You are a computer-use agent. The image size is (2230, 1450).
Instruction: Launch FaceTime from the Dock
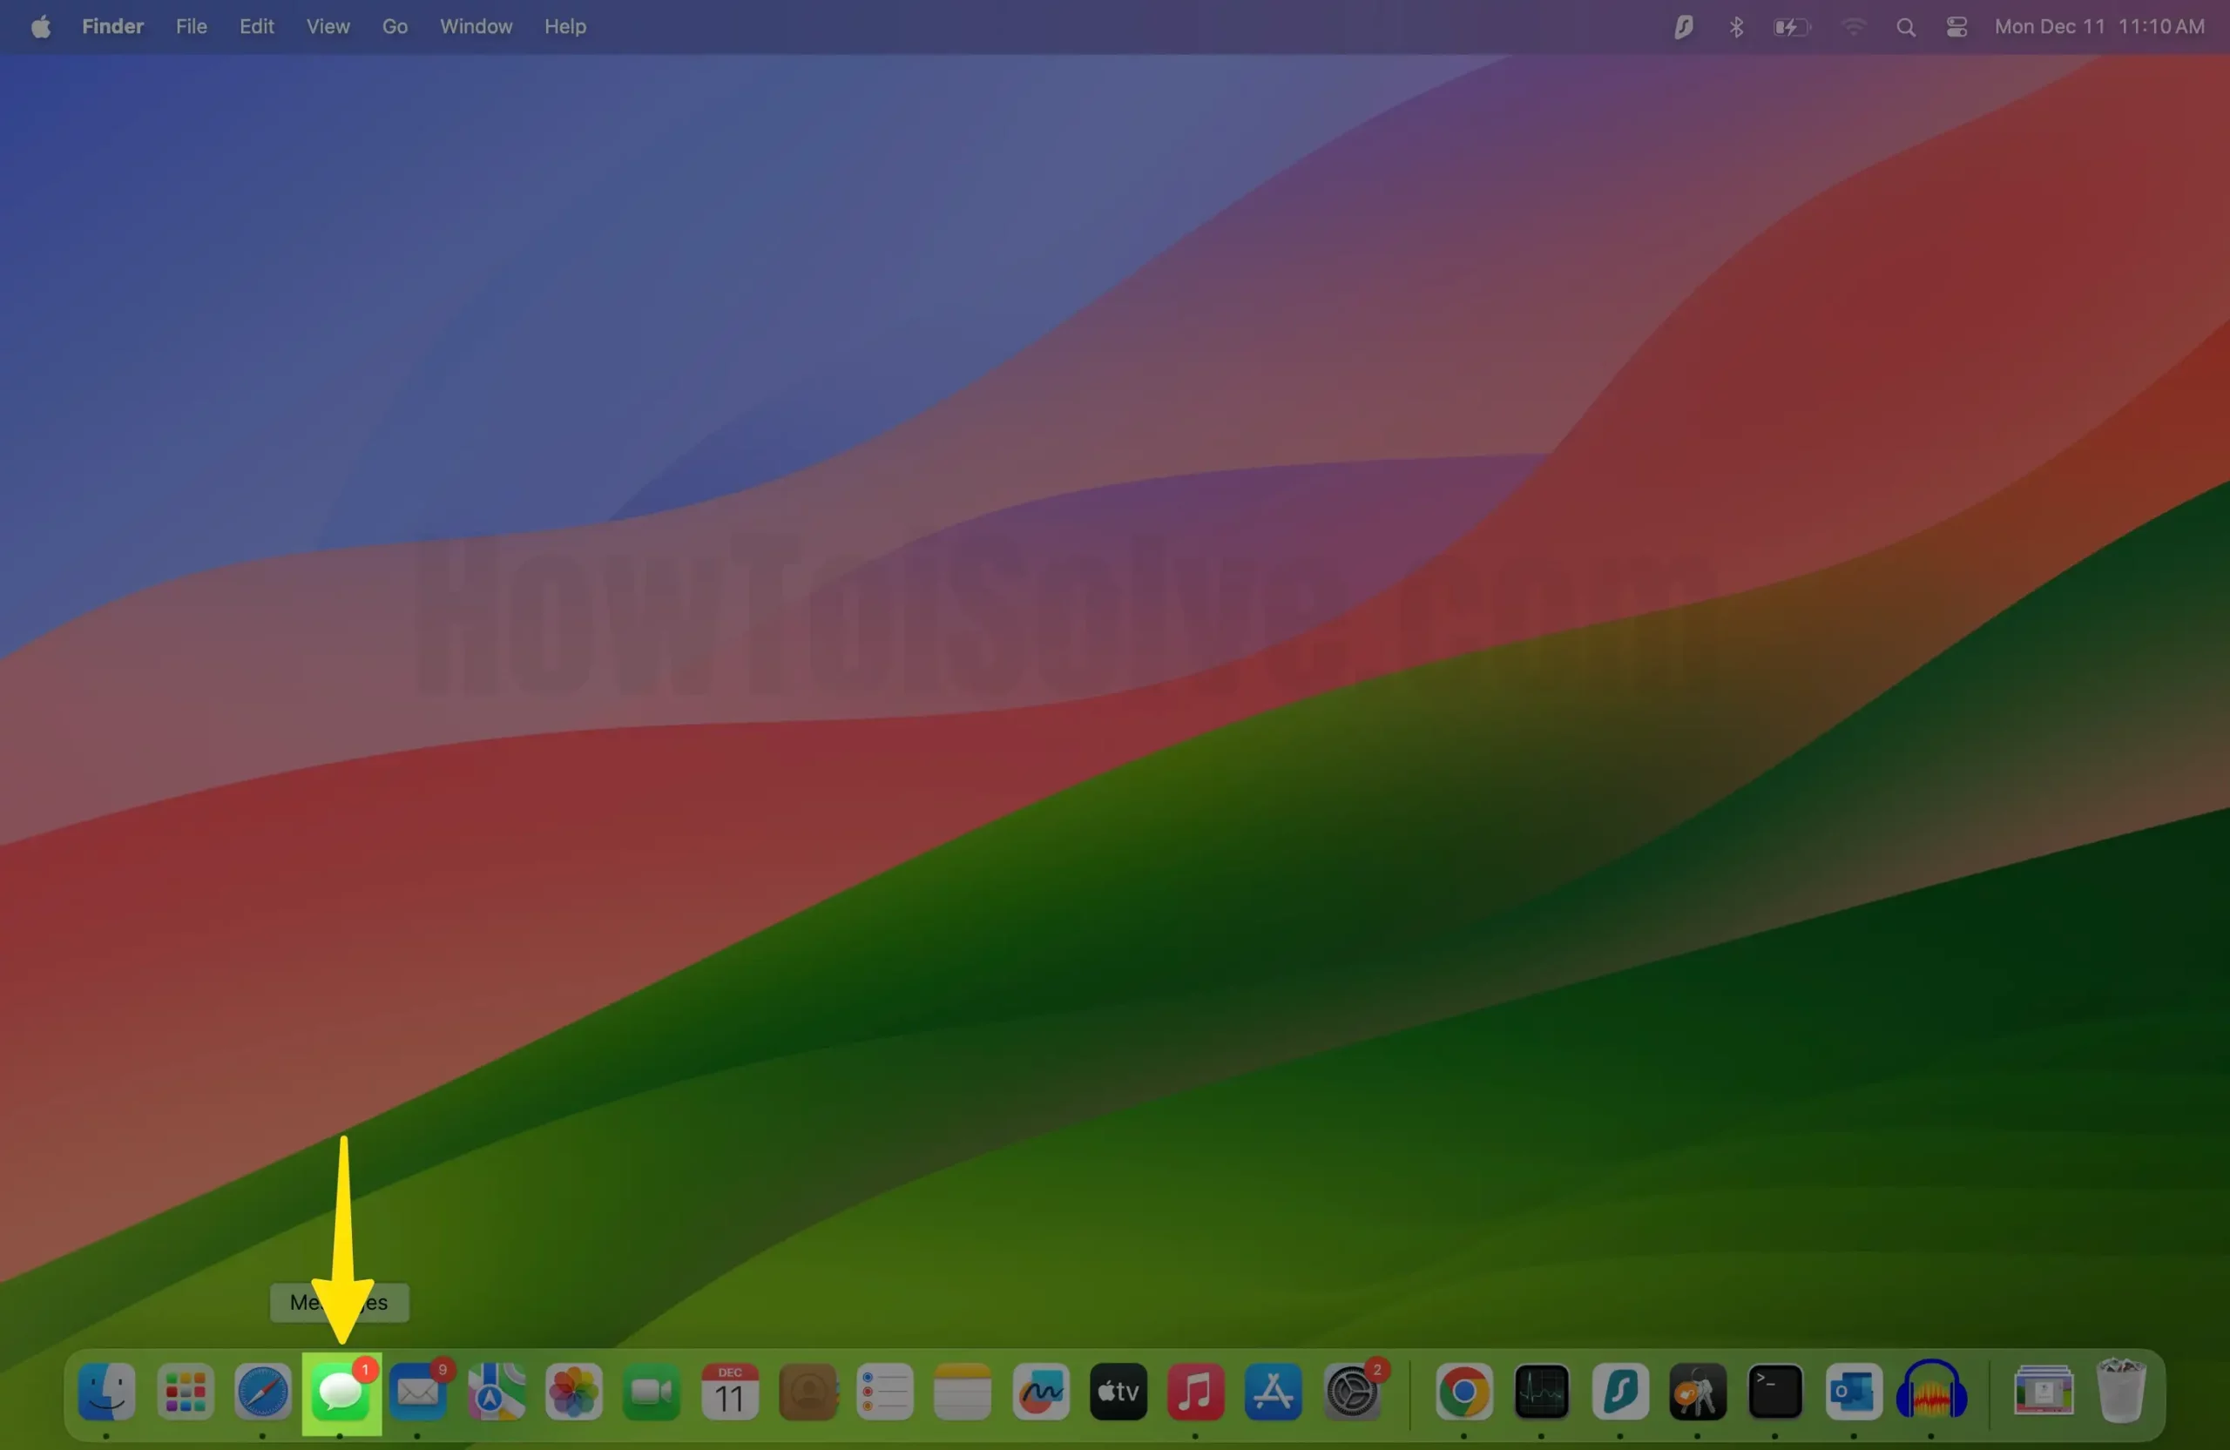pos(652,1392)
